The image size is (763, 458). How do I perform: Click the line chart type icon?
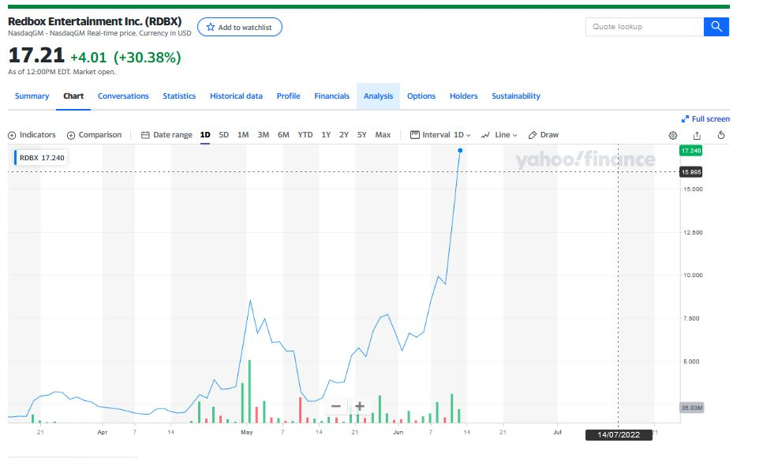pyautogui.click(x=485, y=135)
